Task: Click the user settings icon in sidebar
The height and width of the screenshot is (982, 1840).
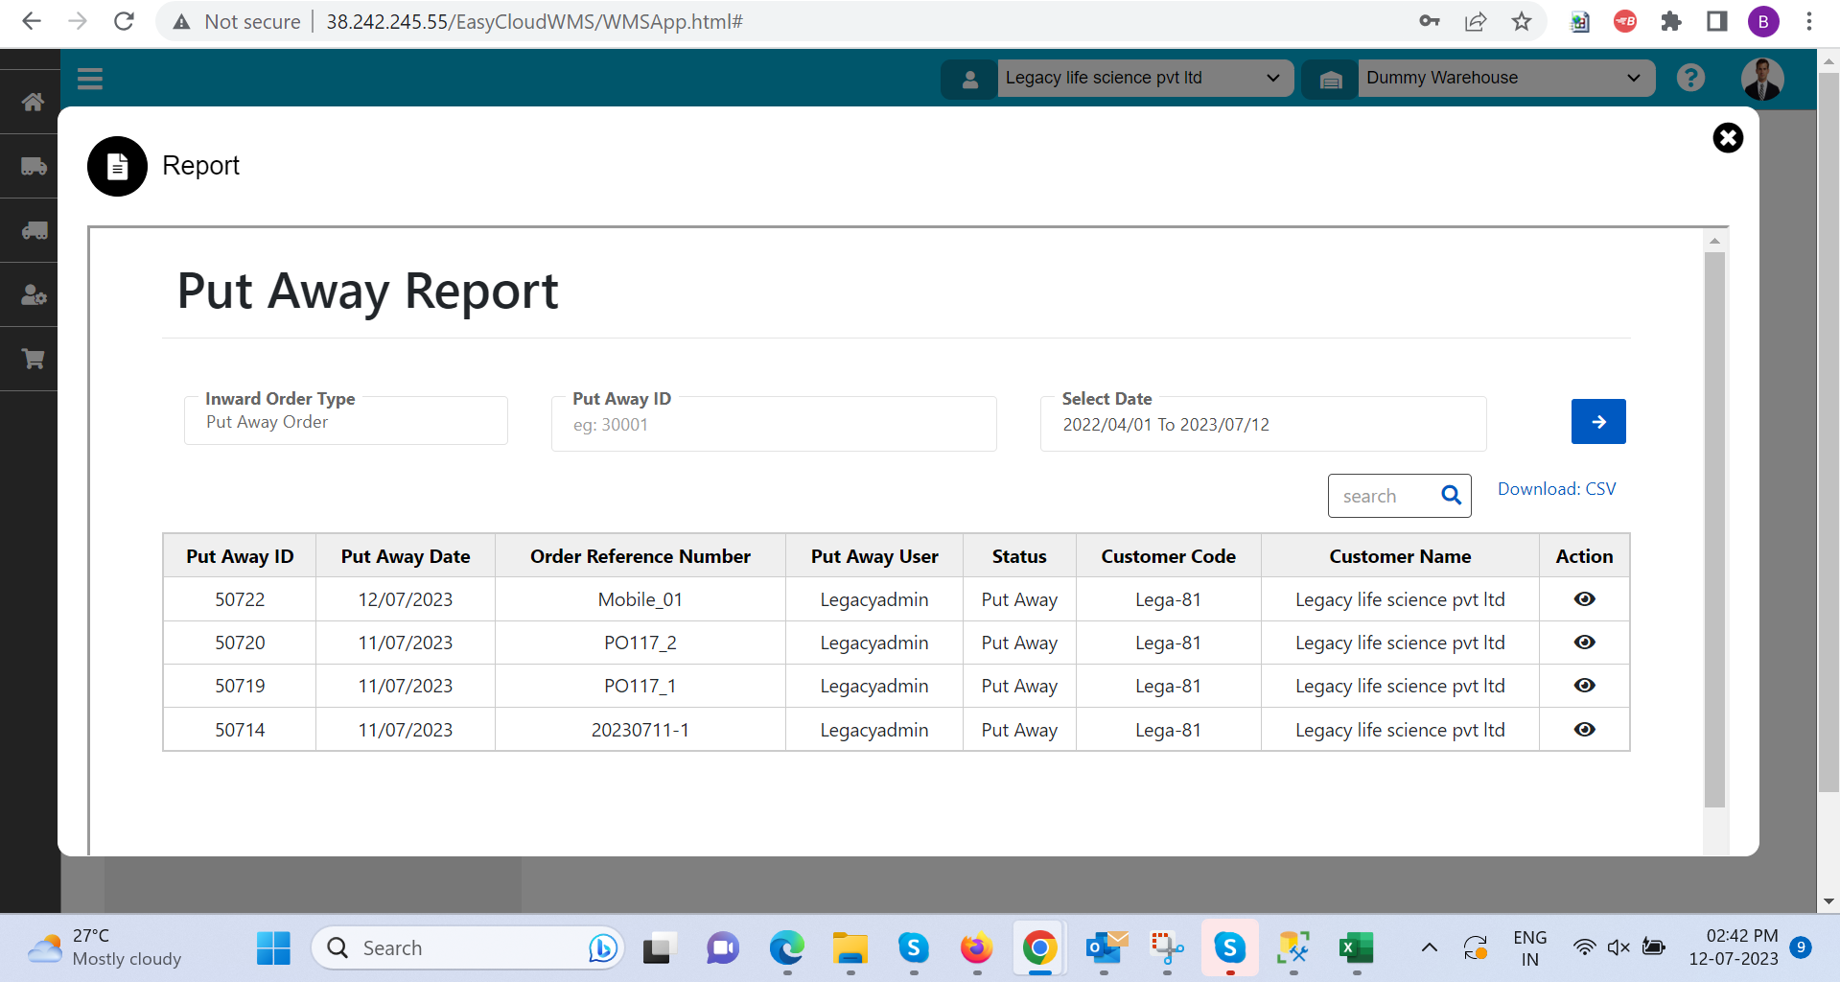Action: click(x=33, y=294)
